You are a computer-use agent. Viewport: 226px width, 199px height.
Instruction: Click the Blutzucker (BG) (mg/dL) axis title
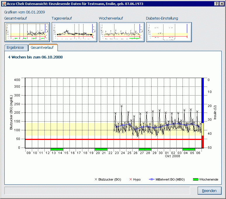point(11,113)
